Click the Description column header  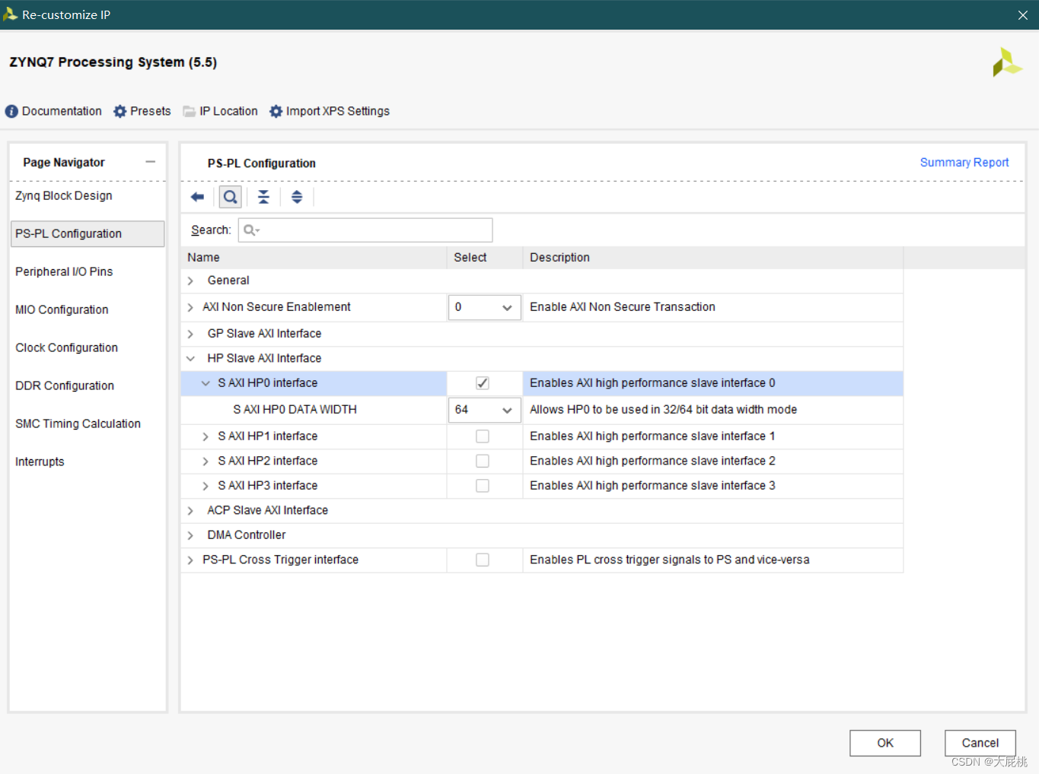coord(713,258)
